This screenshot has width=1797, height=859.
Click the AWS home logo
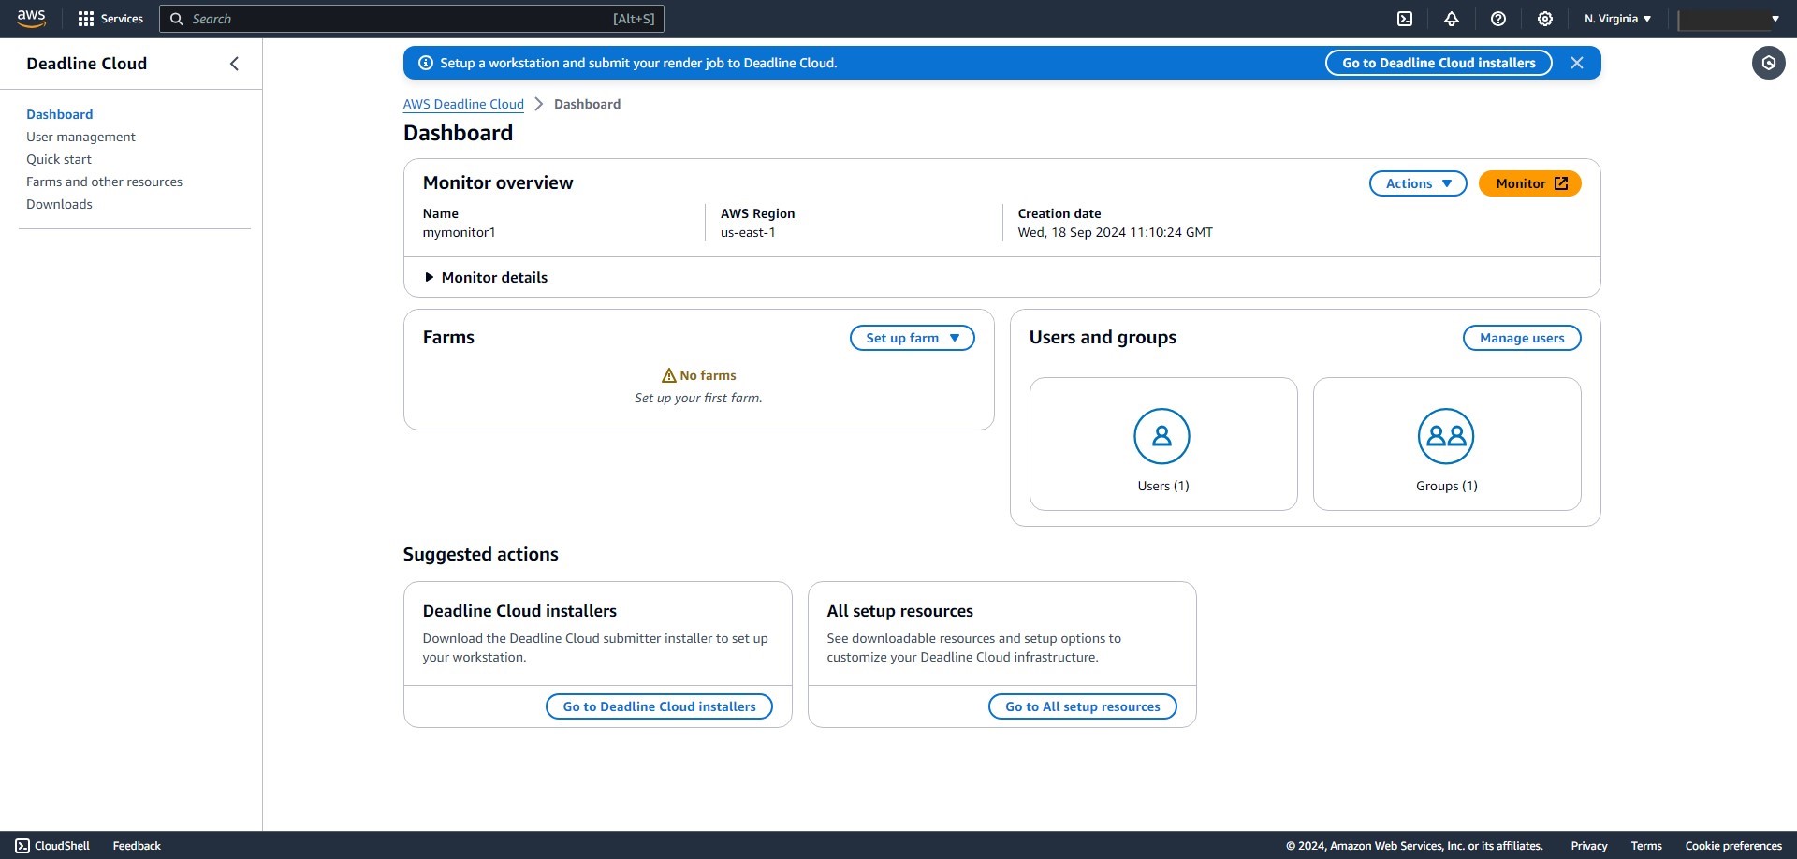tap(31, 18)
